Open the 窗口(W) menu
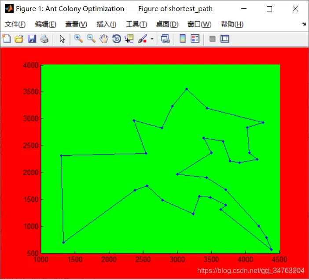 199,24
